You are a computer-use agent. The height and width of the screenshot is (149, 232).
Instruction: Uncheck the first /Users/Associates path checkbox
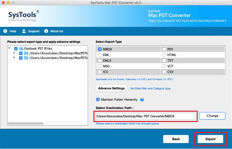21,53
